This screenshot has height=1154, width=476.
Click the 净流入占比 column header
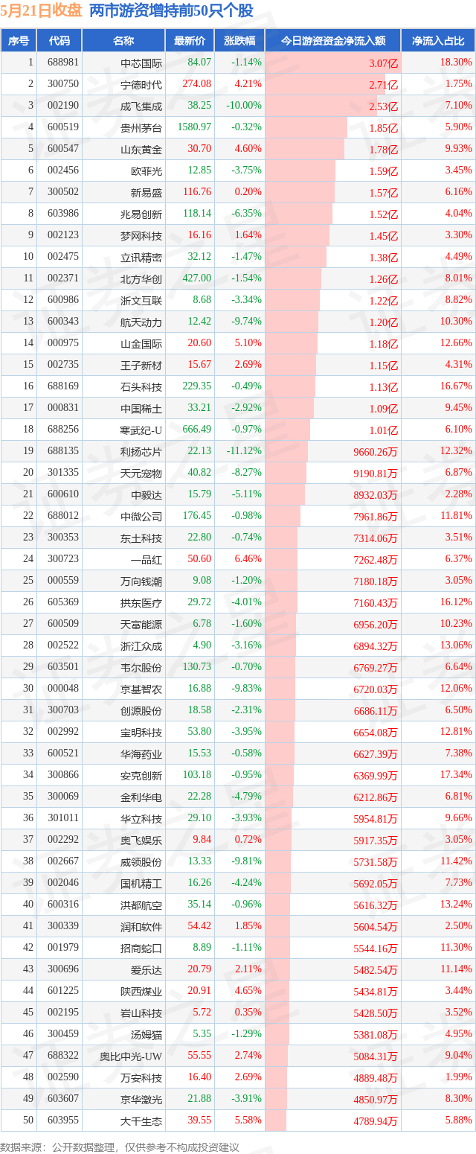[x=438, y=41]
